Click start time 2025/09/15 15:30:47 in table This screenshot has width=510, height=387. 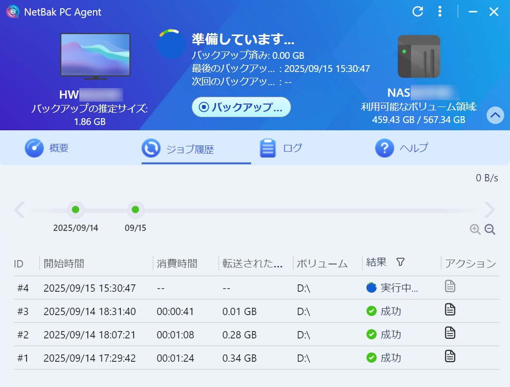pyautogui.click(x=90, y=288)
